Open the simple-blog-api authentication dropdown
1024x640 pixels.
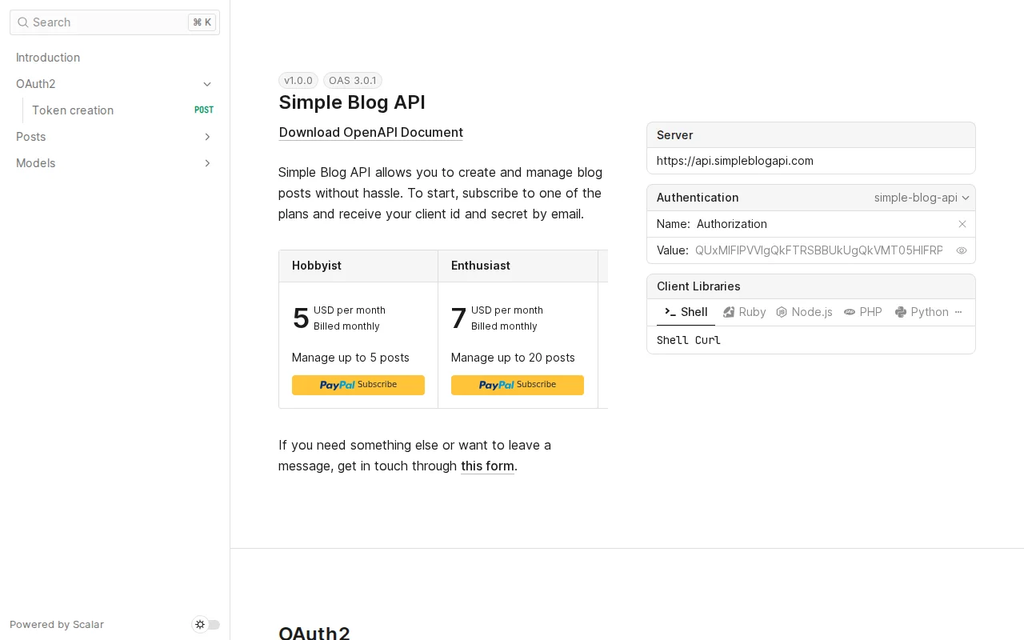point(922,198)
